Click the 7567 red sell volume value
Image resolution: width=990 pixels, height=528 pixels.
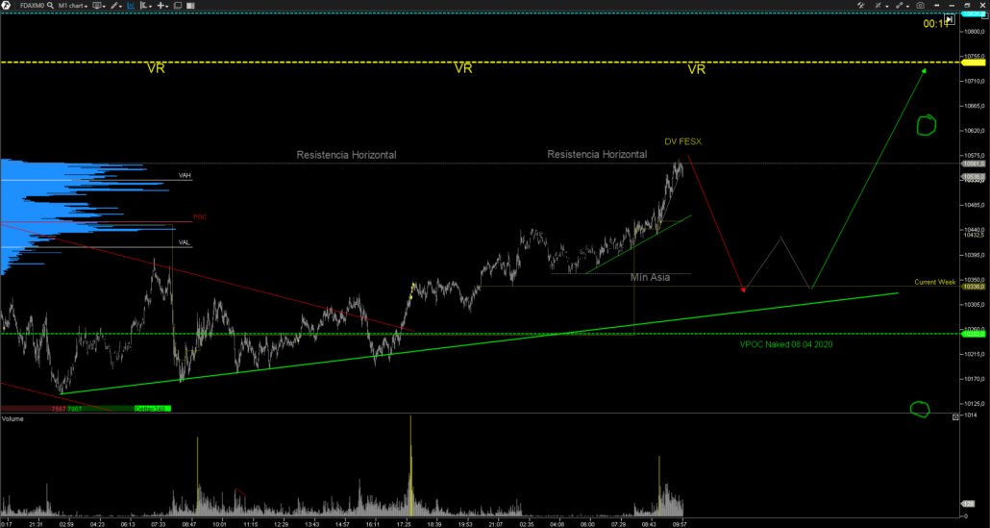pyautogui.click(x=58, y=409)
